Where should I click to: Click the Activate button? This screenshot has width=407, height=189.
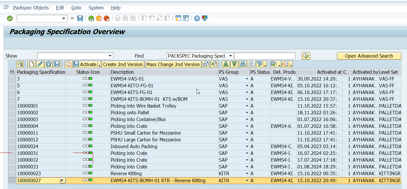(x=85, y=64)
